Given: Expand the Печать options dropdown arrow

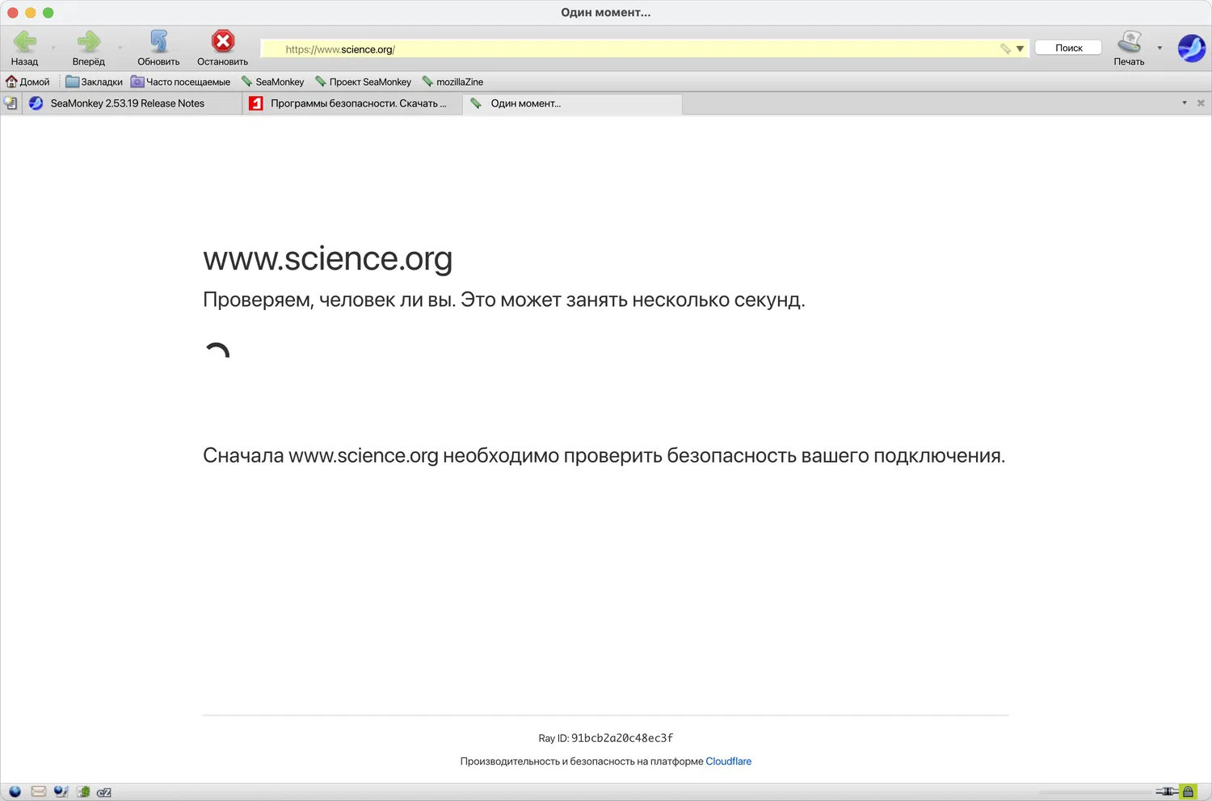Looking at the screenshot, I should point(1159,48).
